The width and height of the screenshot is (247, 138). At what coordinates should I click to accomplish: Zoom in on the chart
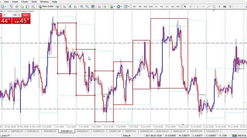click(x=81, y=7)
